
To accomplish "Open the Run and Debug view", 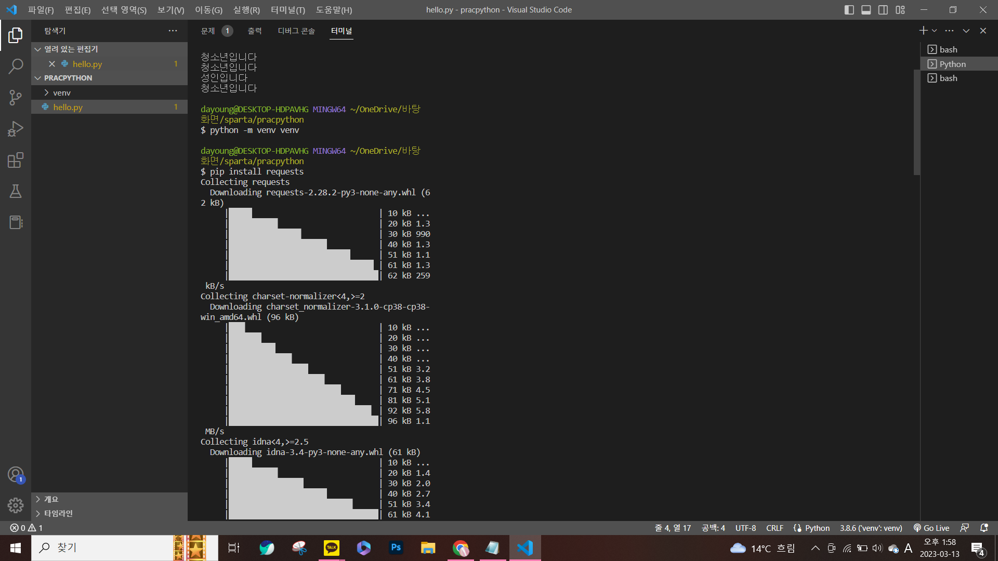I will 16,129.
